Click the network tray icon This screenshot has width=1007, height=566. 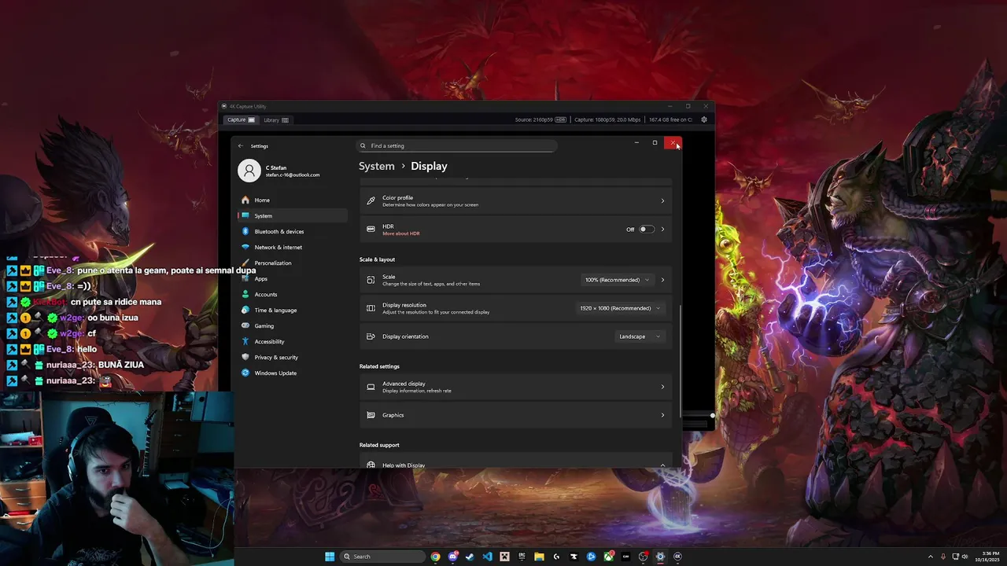click(954, 557)
